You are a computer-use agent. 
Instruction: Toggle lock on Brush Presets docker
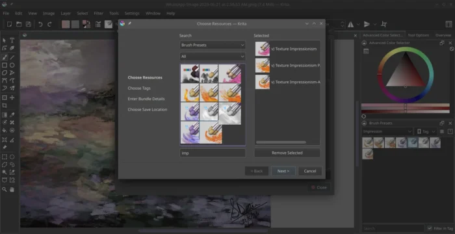pyautogui.click(x=364, y=123)
